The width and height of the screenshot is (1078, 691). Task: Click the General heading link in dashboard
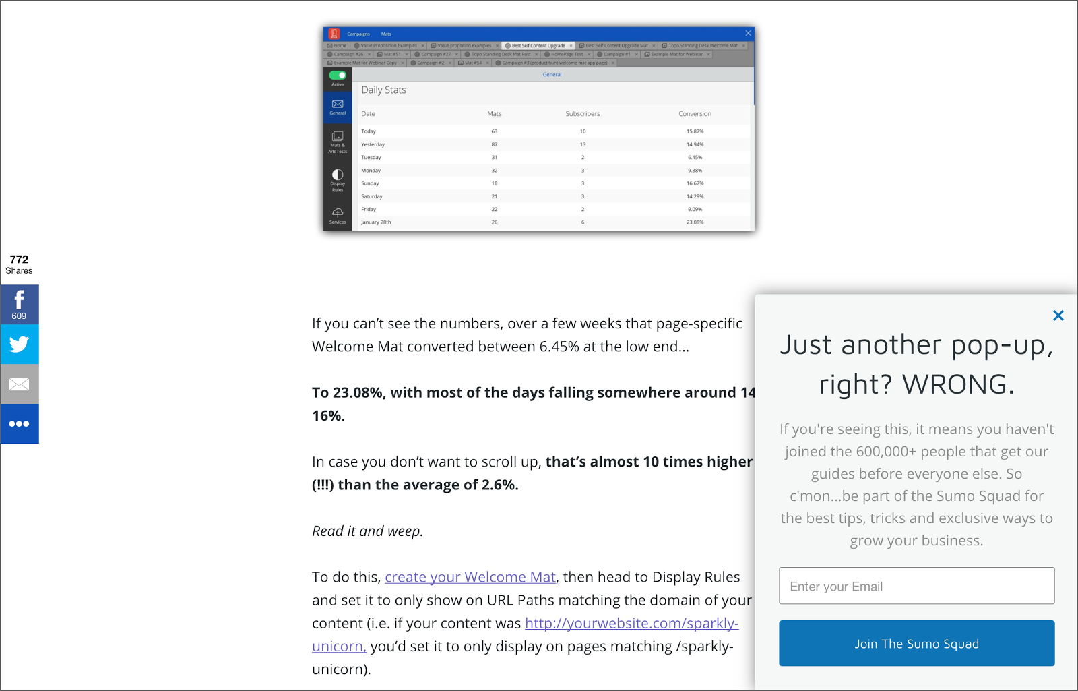pyautogui.click(x=552, y=75)
